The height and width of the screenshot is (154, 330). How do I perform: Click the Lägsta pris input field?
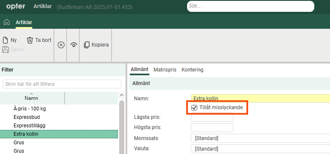tap(212, 117)
